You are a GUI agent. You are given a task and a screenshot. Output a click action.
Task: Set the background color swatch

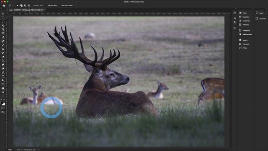[4, 104]
